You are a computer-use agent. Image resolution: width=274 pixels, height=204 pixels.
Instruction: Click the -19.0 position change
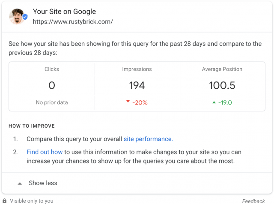click(x=225, y=102)
